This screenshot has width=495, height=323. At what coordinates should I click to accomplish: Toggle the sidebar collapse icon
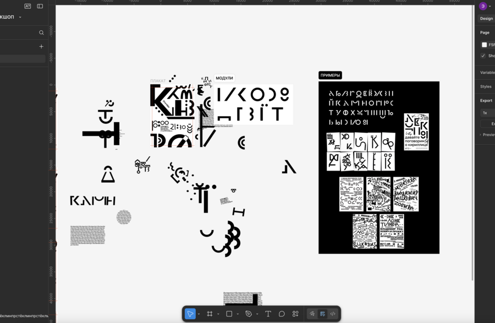point(40,6)
